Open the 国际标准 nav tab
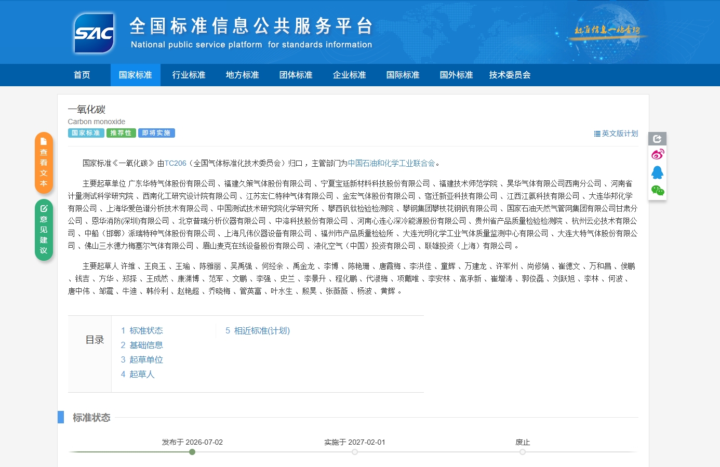 click(x=403, y=75)
